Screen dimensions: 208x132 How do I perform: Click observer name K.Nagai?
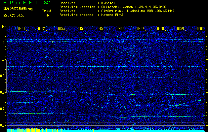click(x=108, y=3)
